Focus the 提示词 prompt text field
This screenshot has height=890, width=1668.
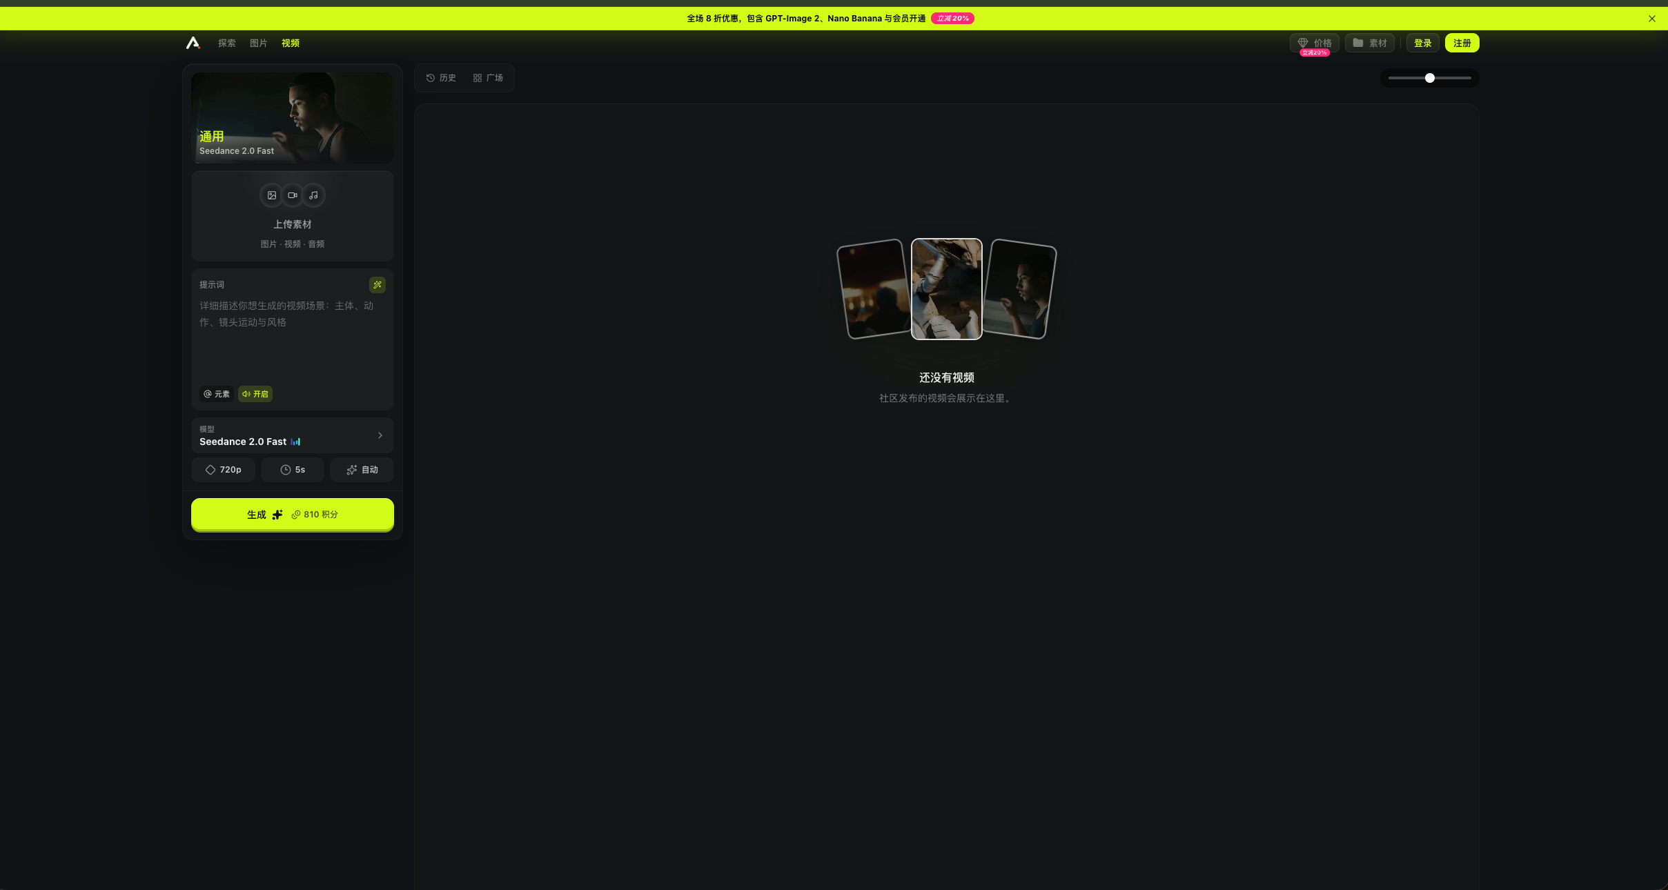click(x=293, y=338)
